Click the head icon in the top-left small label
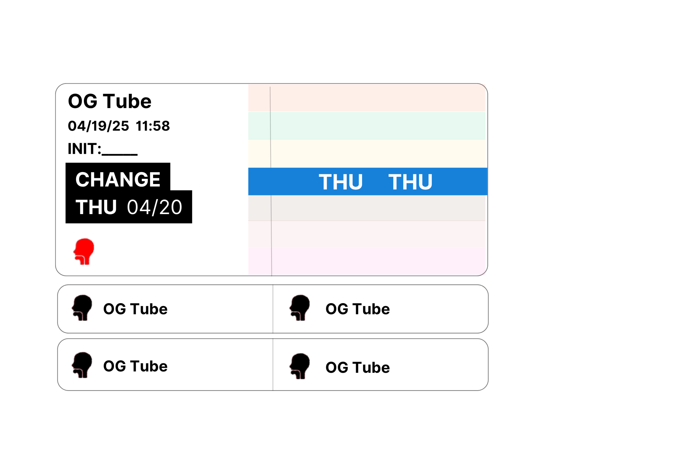 pos(82,308)
